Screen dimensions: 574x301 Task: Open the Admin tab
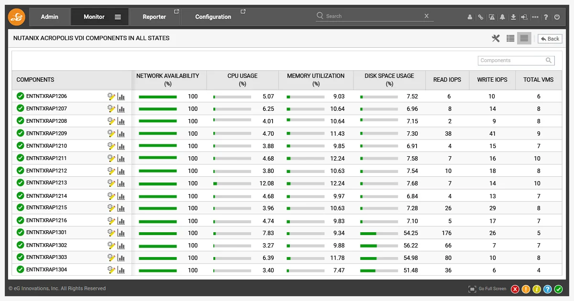(49, 17)
